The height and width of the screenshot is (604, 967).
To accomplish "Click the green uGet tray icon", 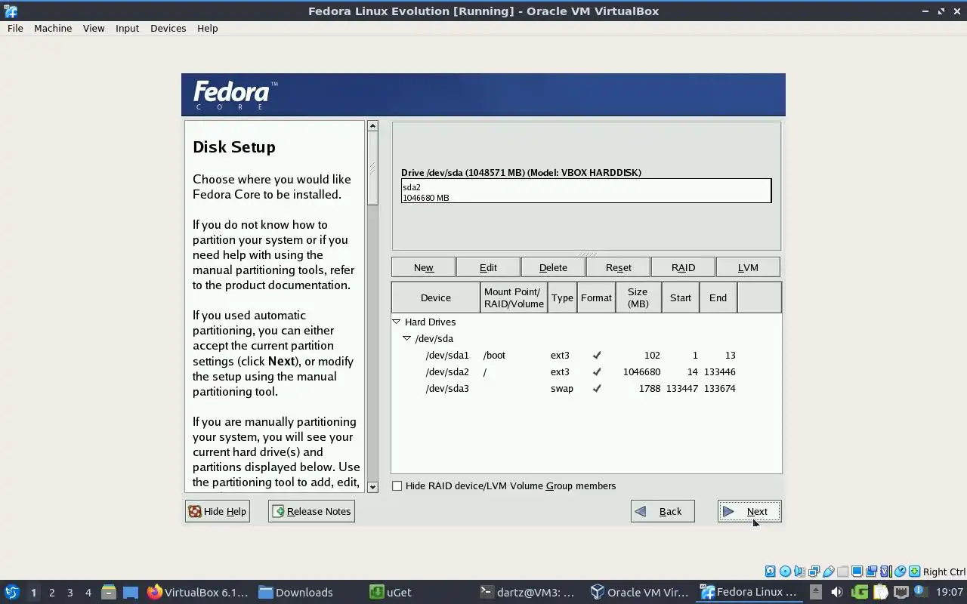I will (x=859, y=592).
